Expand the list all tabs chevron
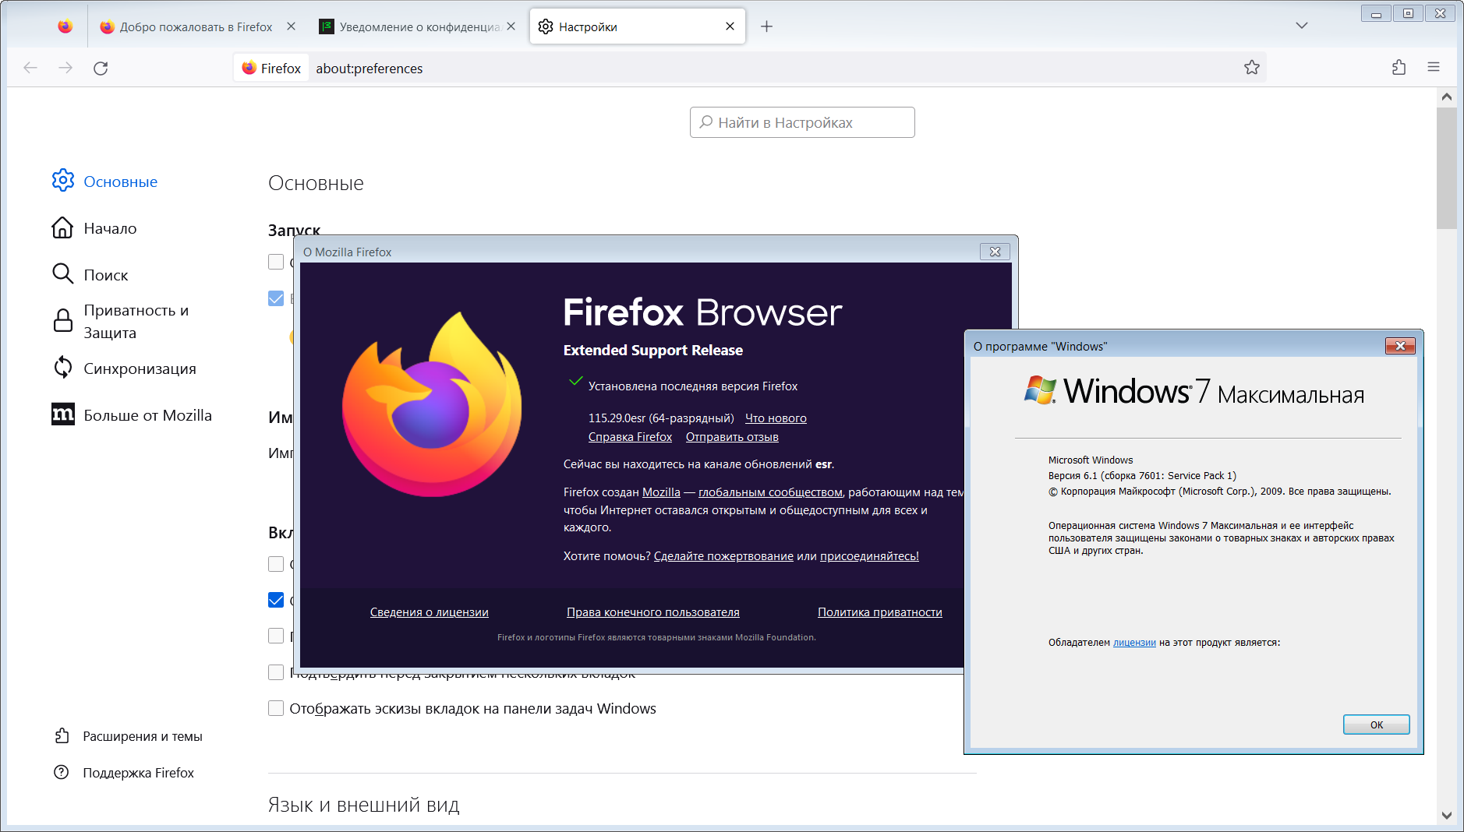Image resolution: width=1464 pixels, height=832 pixels. click(x=1301, y=26)
